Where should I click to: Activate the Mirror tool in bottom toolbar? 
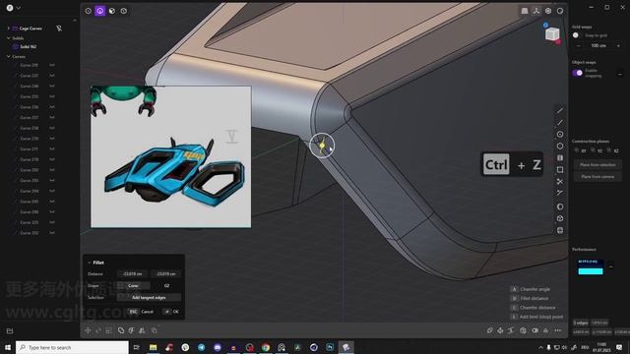click(142, 330)
